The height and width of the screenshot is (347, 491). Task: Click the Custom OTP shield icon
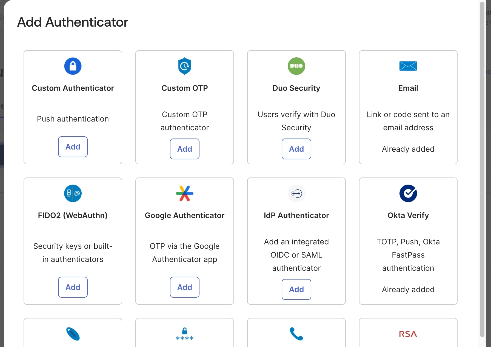click(x=185, y=66)
